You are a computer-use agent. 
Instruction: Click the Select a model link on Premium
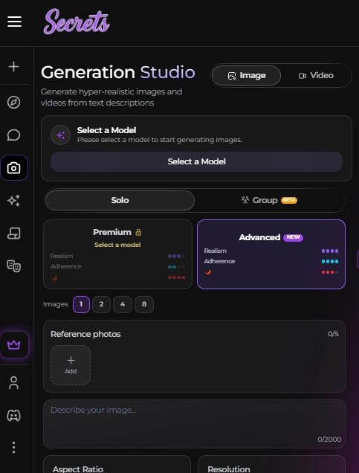117,245
